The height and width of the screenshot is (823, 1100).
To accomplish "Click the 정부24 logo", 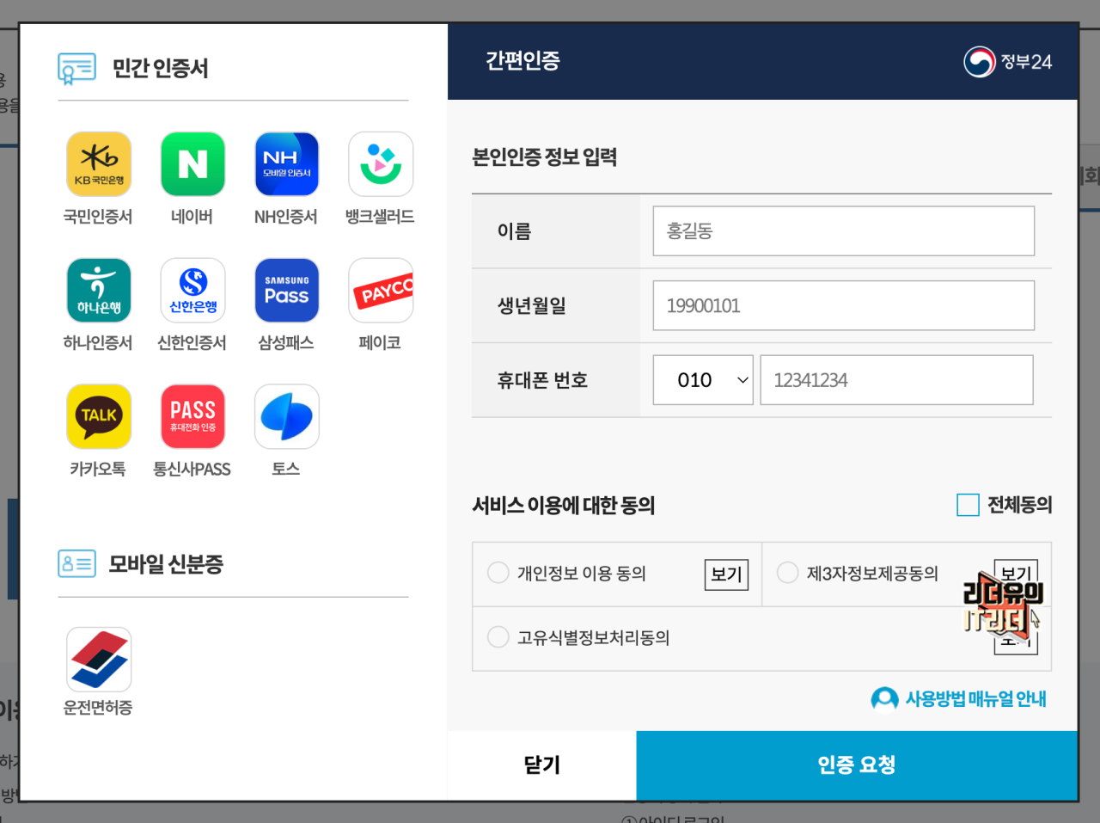I will click(x=1007, y=62).
